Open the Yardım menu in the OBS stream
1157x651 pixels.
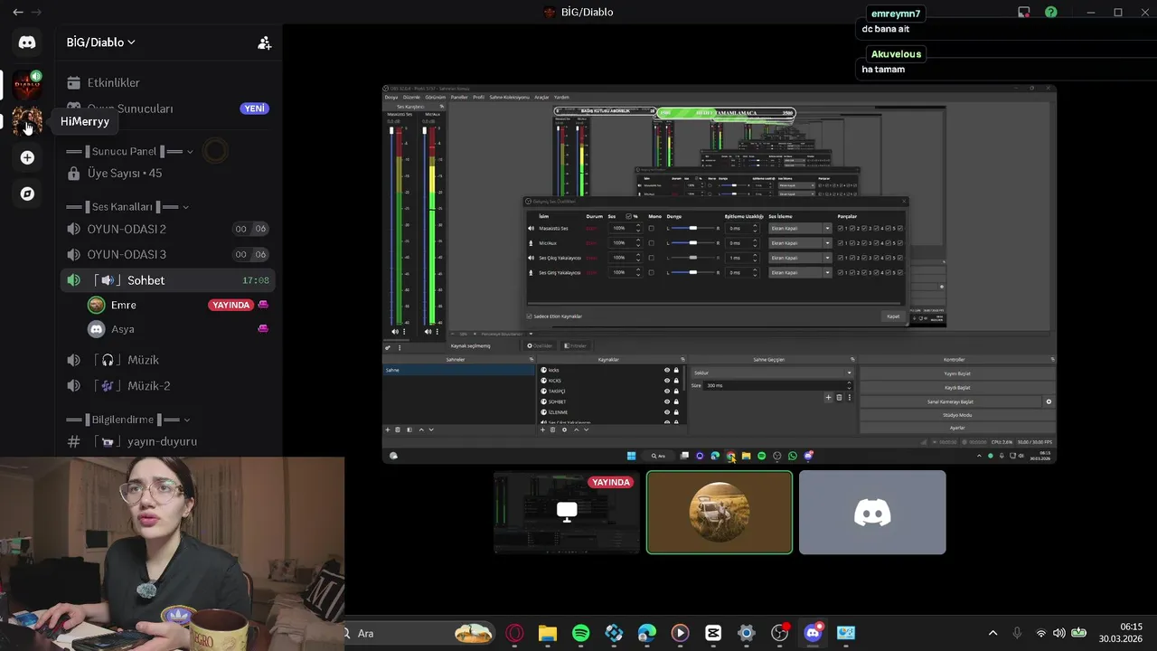coord(561,98)
